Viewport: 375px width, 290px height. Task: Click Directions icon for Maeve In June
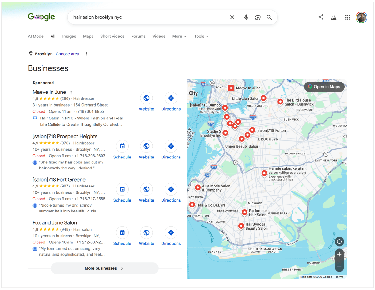(x=171, y=98)
